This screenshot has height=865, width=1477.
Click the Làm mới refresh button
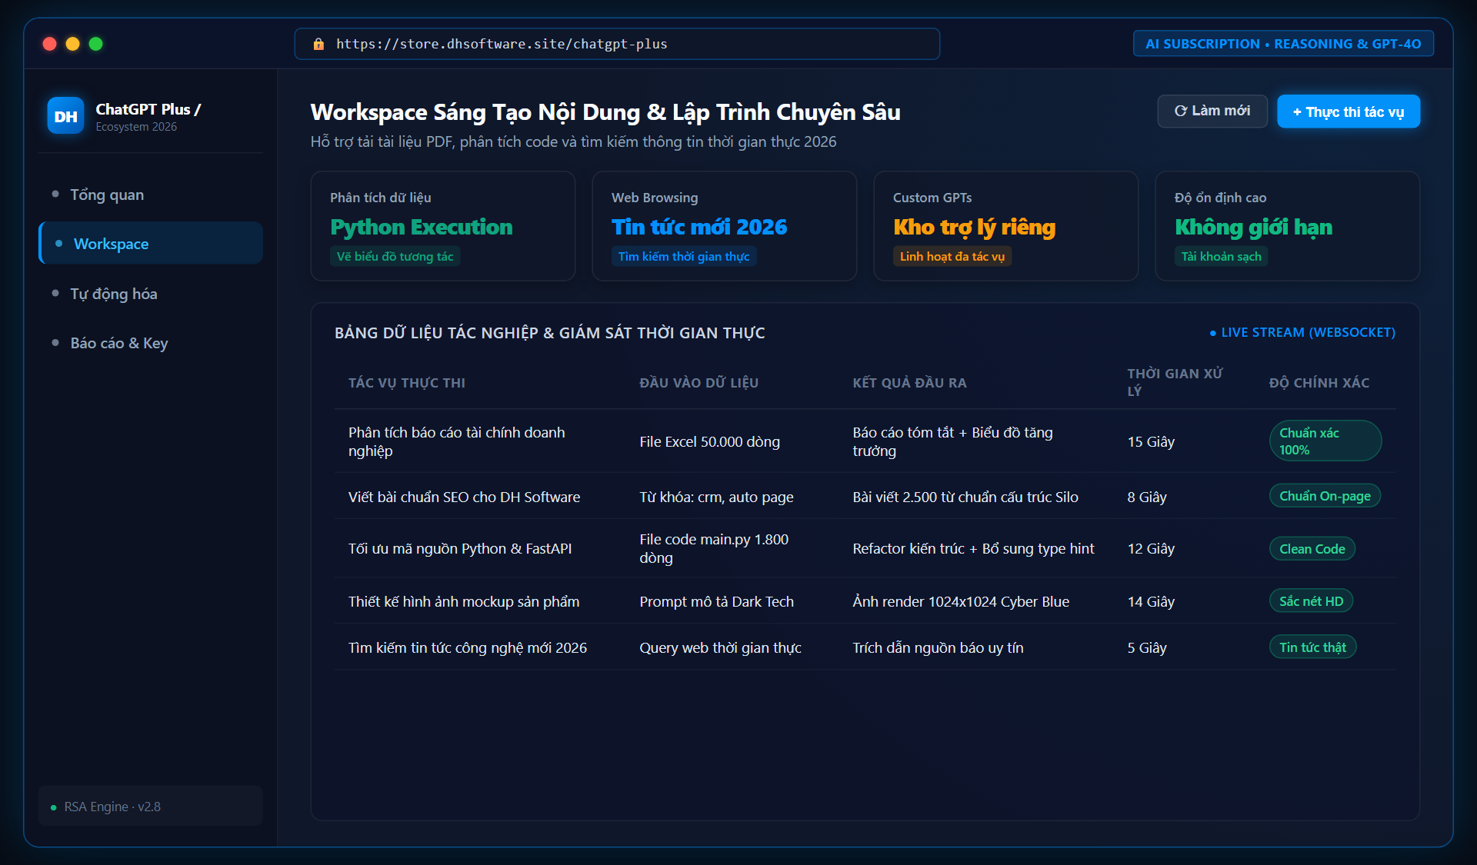[1212, 111]
